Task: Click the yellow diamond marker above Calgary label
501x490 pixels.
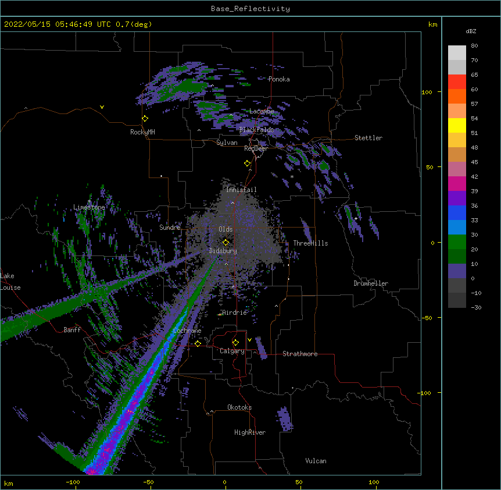Action: click(x=235, y=343)
